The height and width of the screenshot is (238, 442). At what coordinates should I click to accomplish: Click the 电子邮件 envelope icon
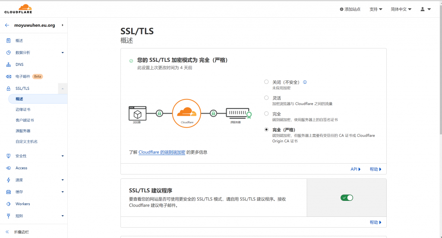click(x=9, y=76)
